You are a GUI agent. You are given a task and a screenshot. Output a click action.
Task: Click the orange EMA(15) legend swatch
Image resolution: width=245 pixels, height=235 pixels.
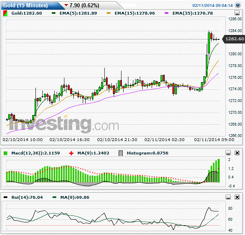click(108, 13)
